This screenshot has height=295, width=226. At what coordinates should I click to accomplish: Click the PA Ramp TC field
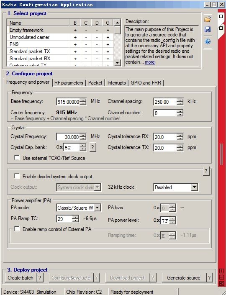pos(64,219)
